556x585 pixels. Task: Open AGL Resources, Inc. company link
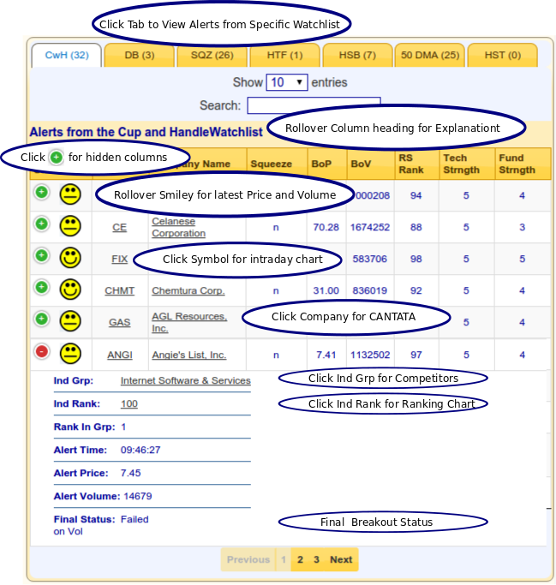tap(189, 322)
